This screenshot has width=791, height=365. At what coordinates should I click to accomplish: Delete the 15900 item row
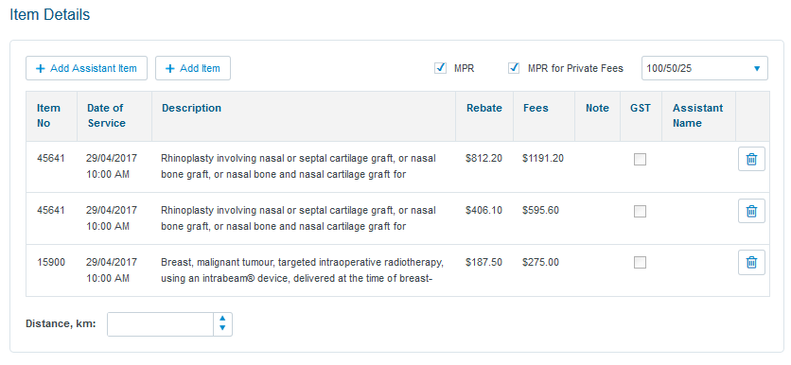[751, 262]
